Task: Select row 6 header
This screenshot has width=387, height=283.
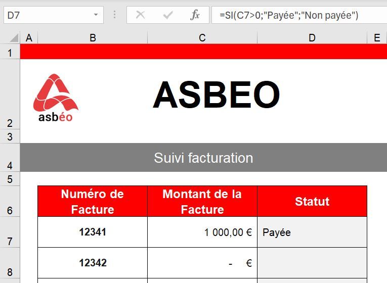Action: pyautogui.click(x=10, y=201)
